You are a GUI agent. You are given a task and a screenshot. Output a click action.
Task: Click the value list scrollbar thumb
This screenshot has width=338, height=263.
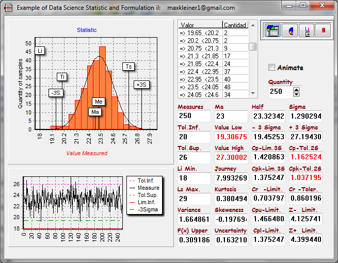253,47
